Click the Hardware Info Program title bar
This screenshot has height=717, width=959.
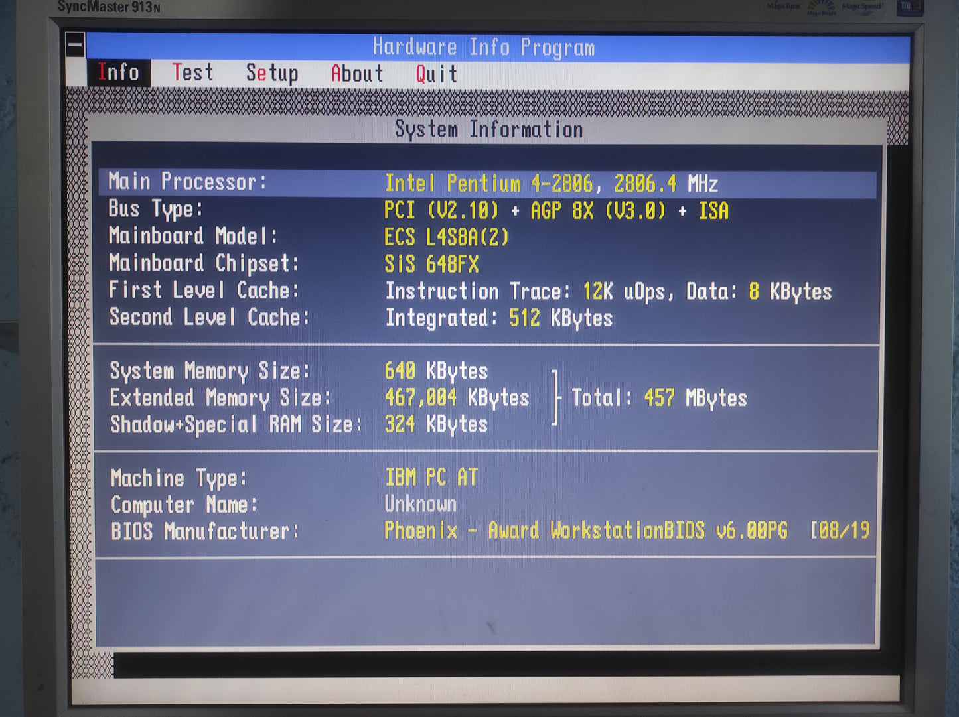point(483,47)
